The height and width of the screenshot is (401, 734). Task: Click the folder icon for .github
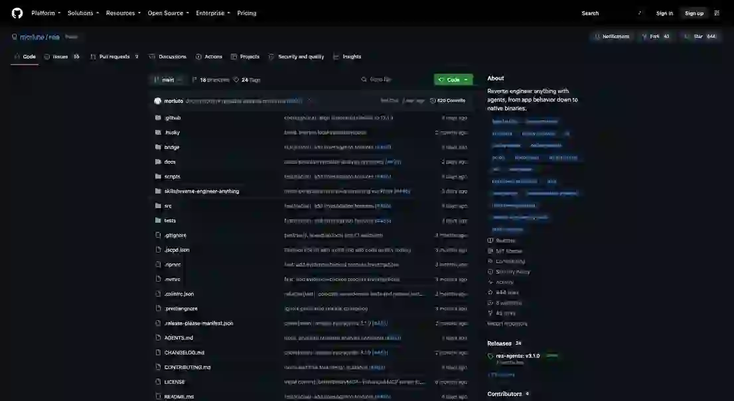point(158,118)
